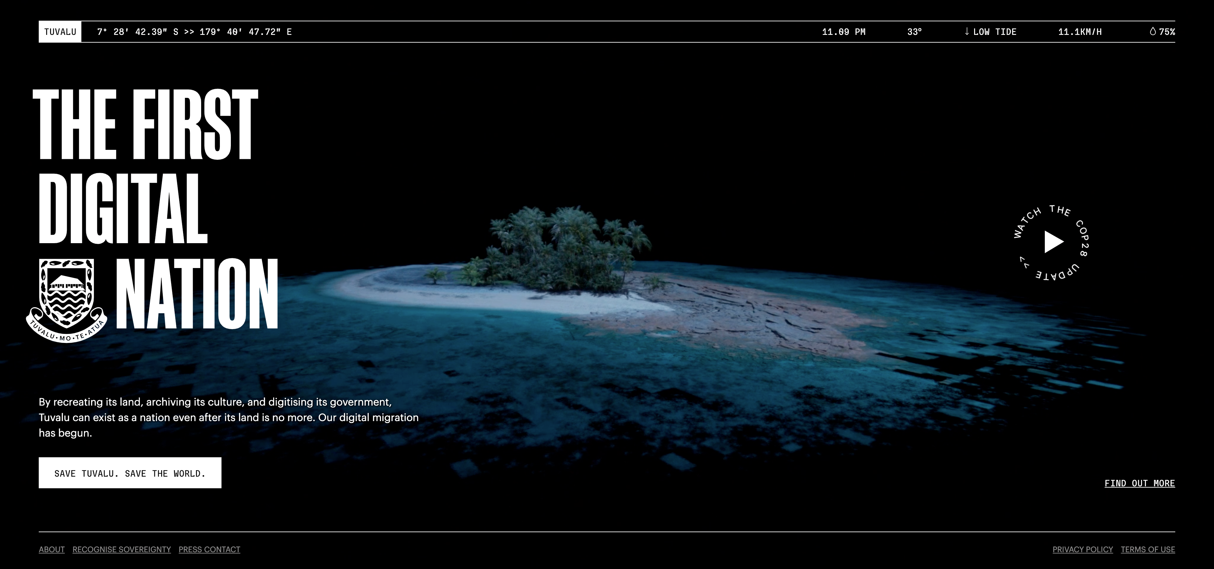1214x569 pixels.
Task: Click the TUVALU label in top bar
Action: pos(60,32)
